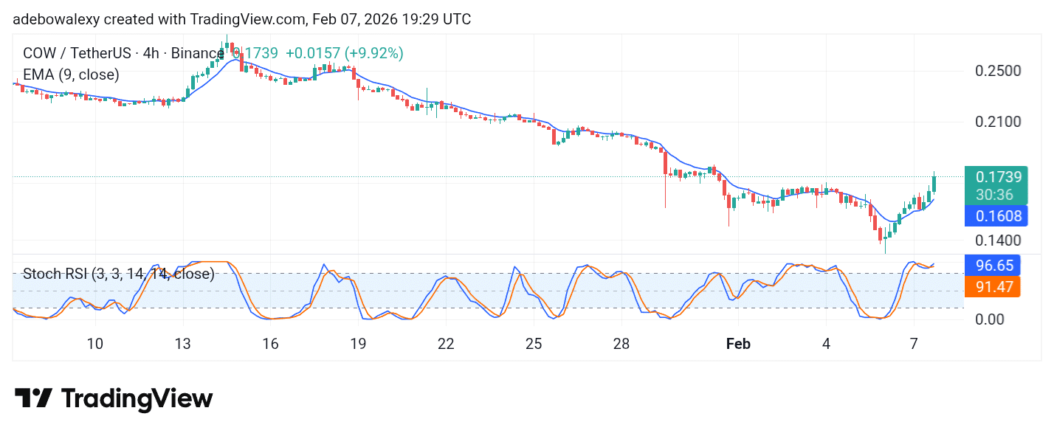Select date 28 on the time axis
1054x436 pixels.
pyautogui.click(x=621, y=344)
